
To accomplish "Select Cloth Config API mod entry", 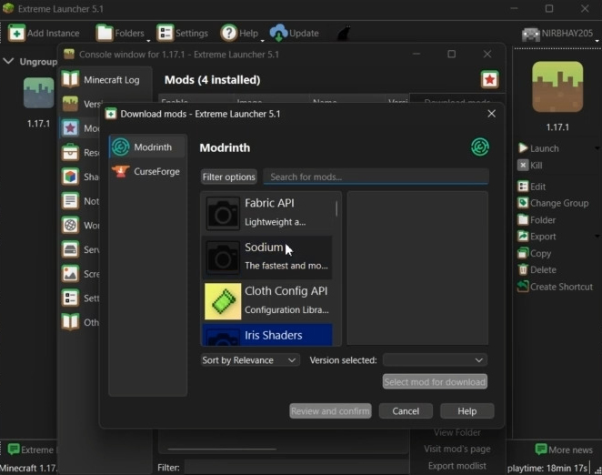I will click(x=267, y=301).
